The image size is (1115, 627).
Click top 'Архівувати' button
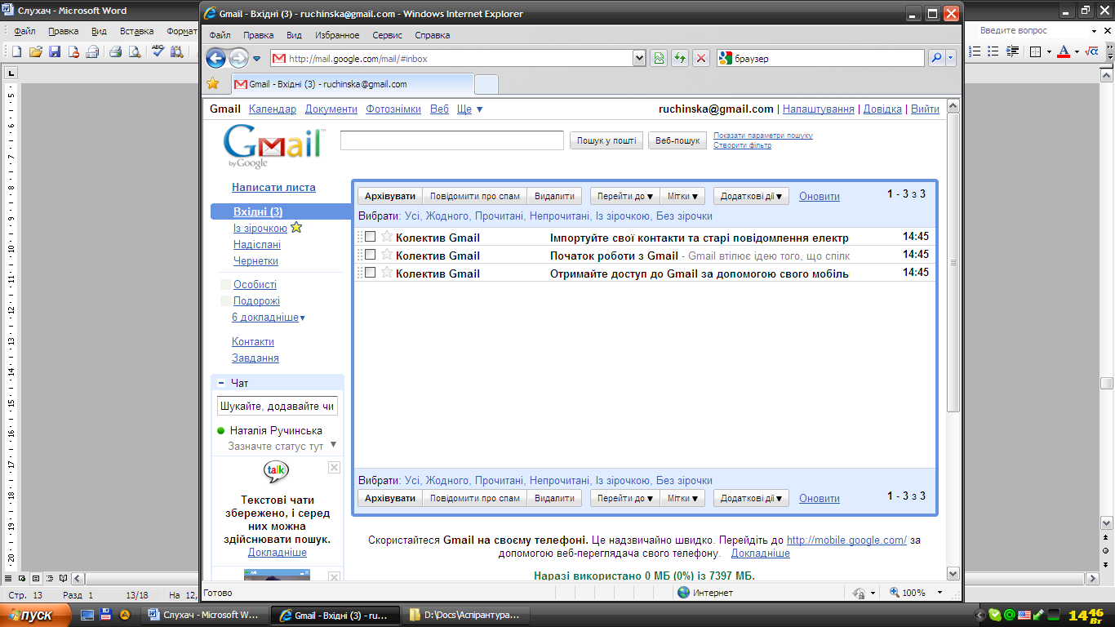[390, 196]
